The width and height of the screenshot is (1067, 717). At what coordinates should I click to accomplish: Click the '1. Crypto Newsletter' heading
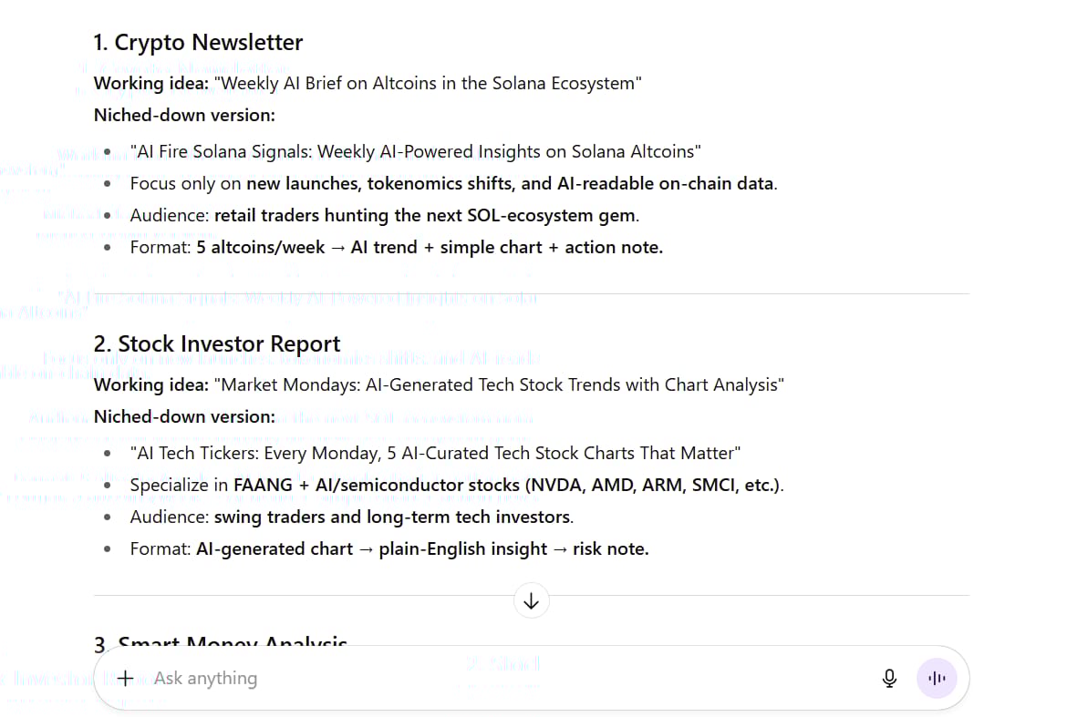pyautogui.click(x=198, y=42)
